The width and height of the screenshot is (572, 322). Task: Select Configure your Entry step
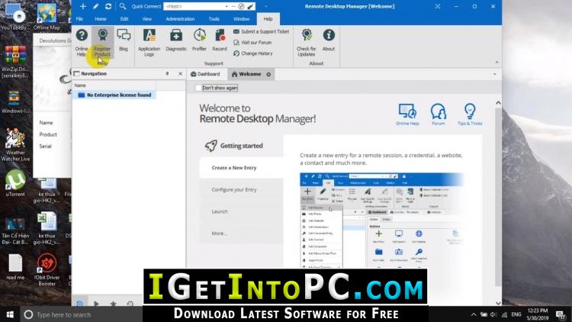(x=233, y=189)
